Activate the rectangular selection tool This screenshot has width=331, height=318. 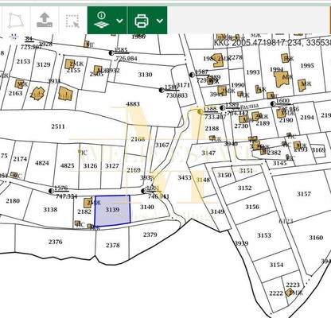[x=72, y=21]
